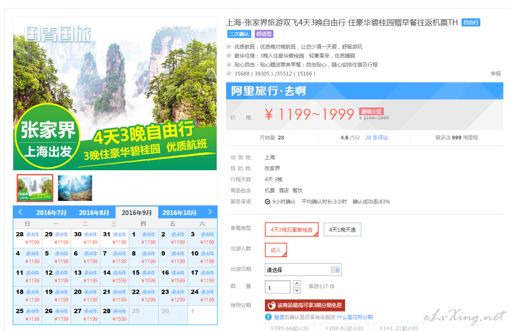
Task: Pick September 25 in the calendar
Action: pos(28,315)
